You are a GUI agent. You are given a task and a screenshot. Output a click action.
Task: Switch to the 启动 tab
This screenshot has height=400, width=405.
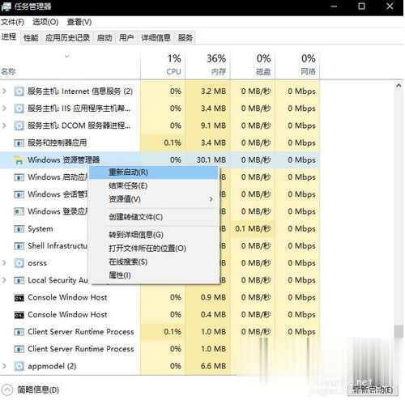click(x=104, y=38)
